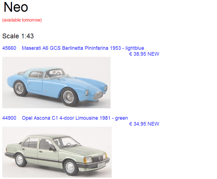Image resolution: width=217 pixels, height=179 pixels.
Task: Click the Opel's rear wheel
Action: (20, 160)
